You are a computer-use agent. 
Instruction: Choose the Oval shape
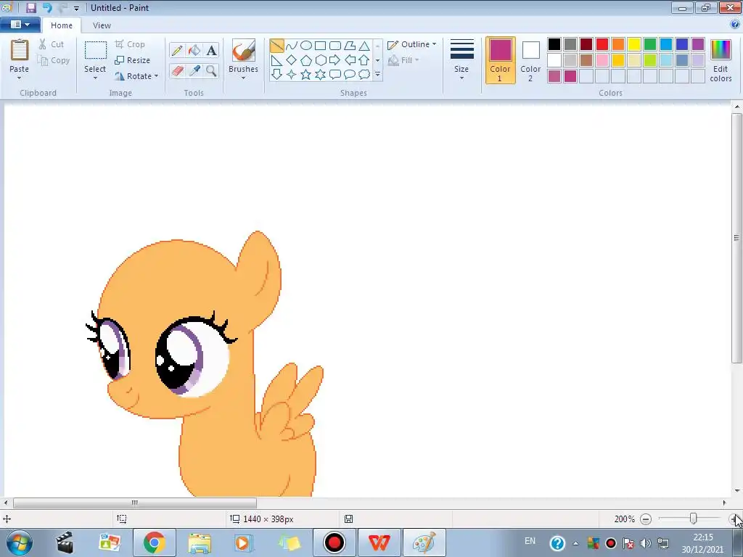pyautogui.click(x=306, y=46)
